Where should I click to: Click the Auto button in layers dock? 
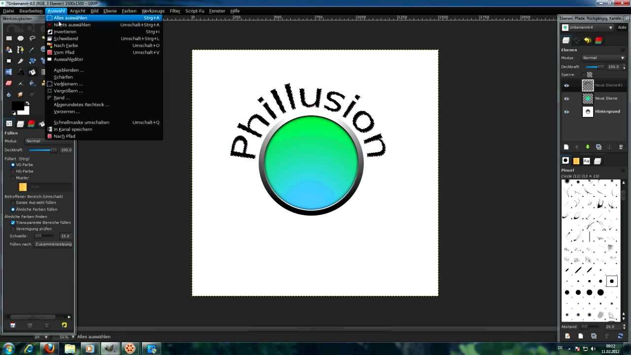tap(622, 28)
